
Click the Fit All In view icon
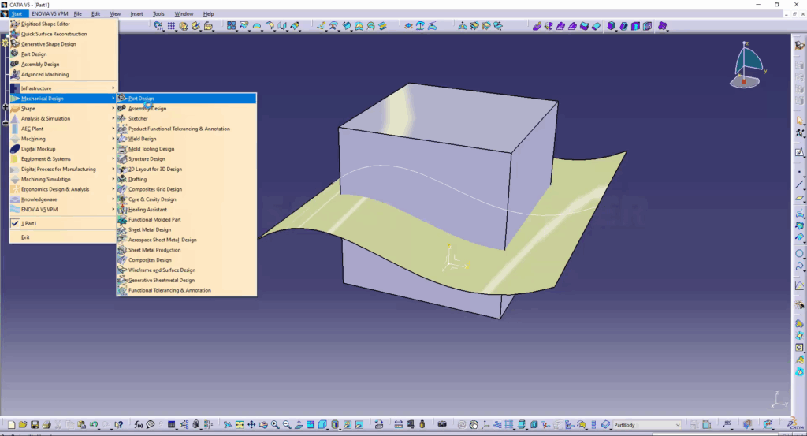240,424
